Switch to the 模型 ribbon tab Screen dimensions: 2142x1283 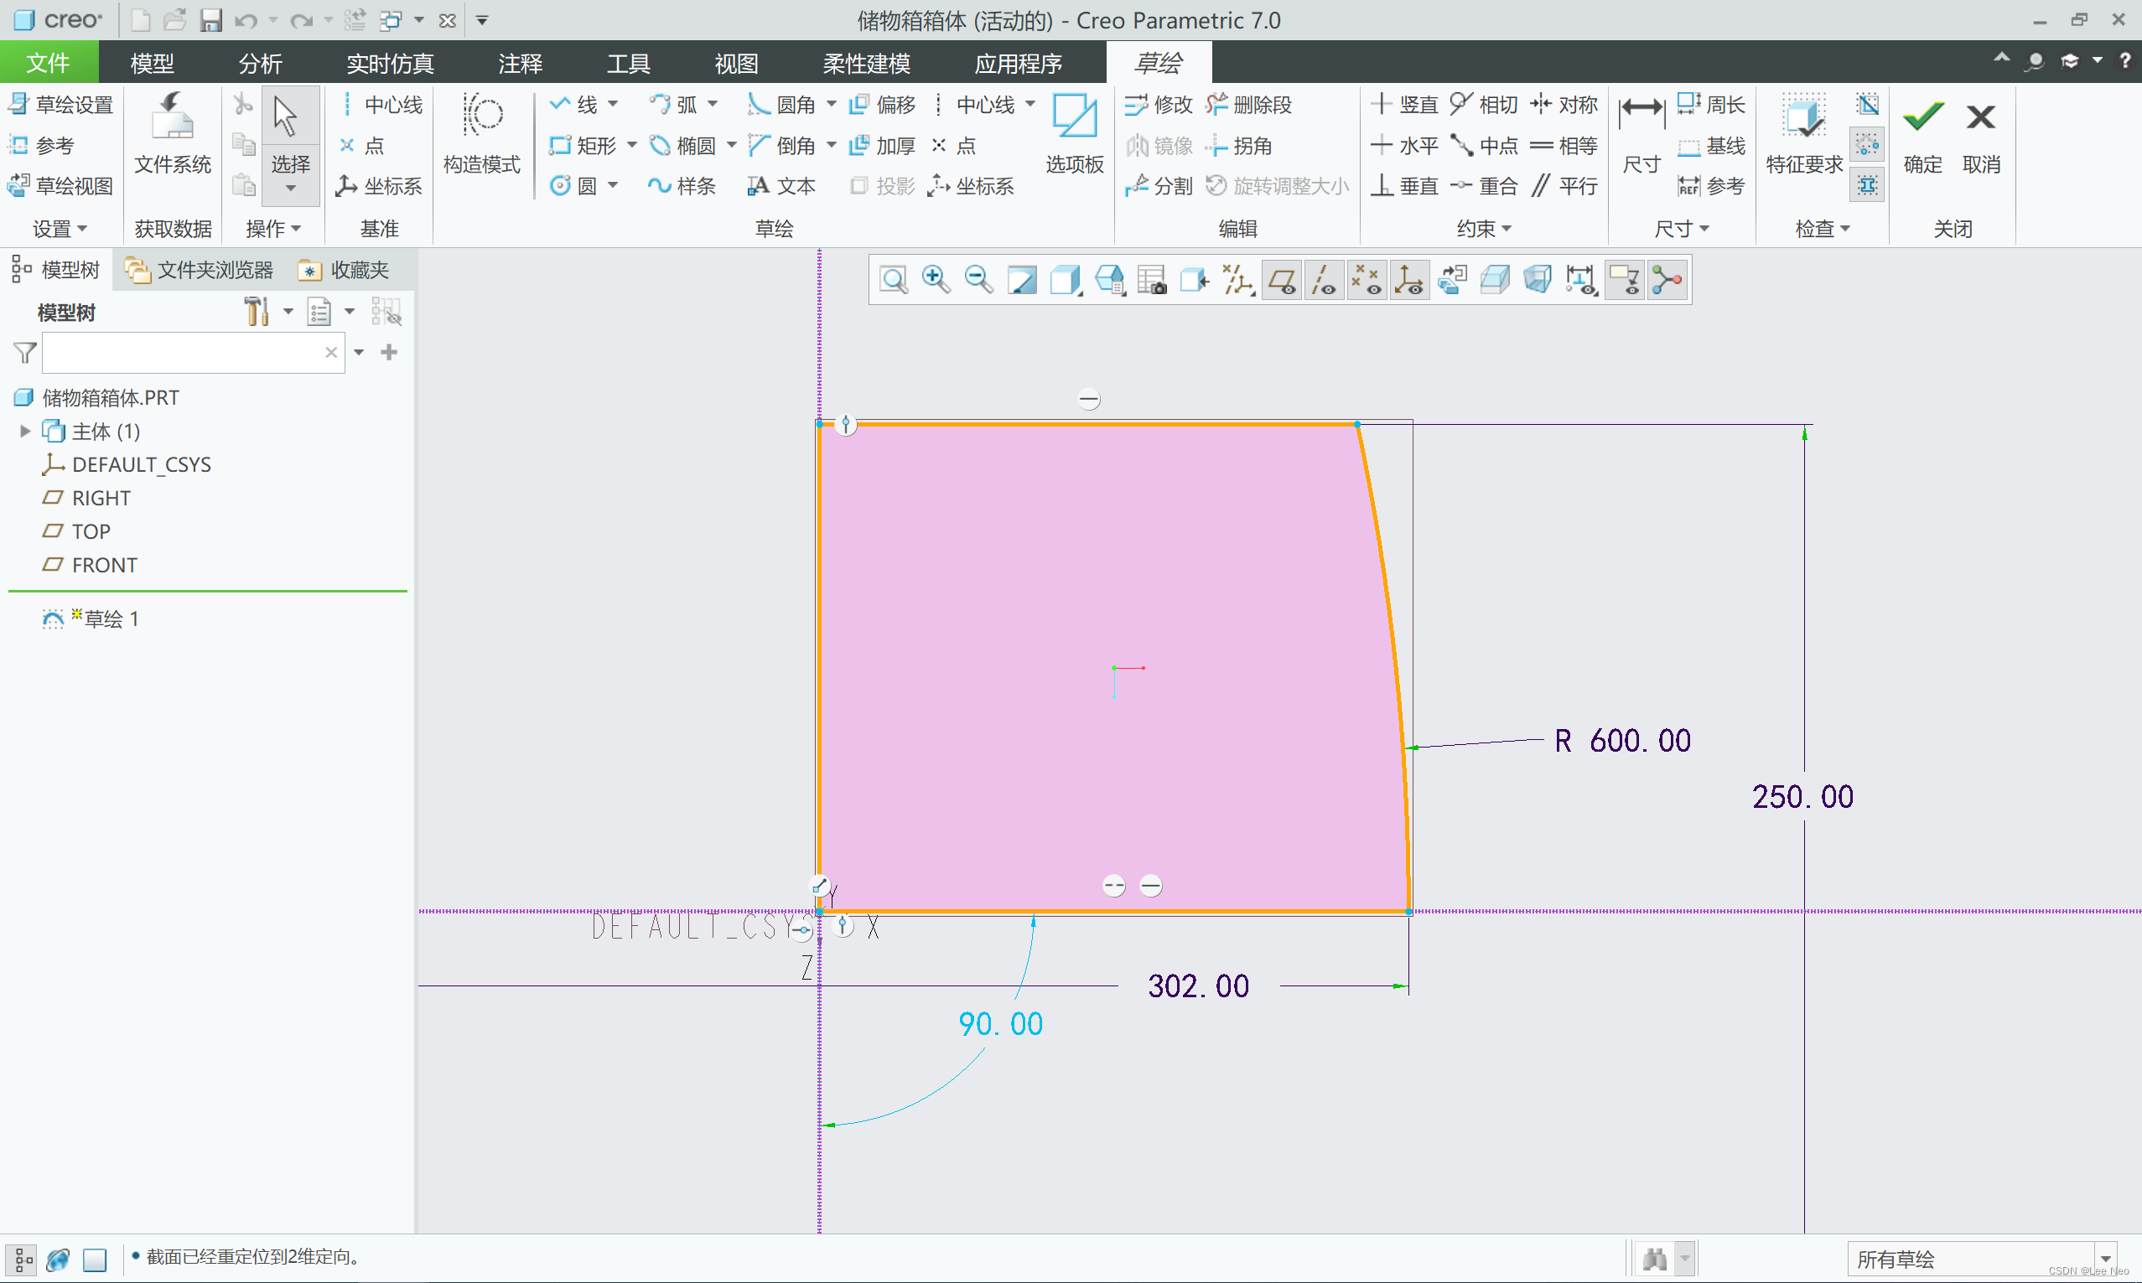(x=153, y=63)
